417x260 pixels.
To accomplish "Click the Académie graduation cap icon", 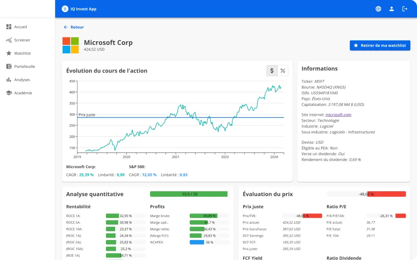I will tap(9, 93).
